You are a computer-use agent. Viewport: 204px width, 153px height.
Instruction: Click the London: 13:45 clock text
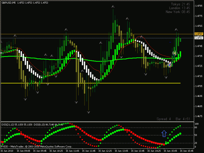(x=180, y=8)
